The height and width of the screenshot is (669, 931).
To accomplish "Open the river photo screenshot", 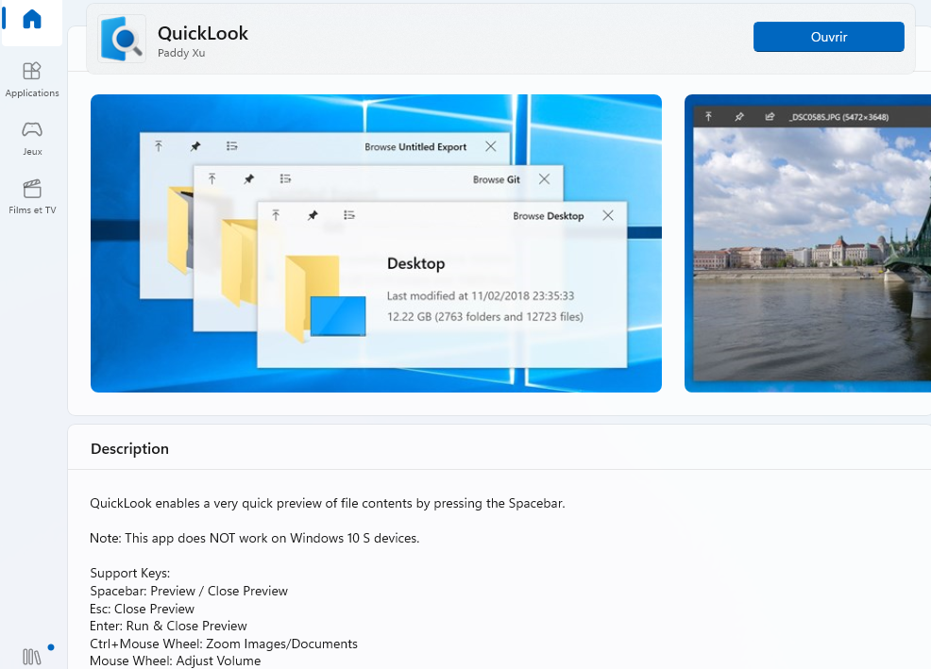I will (x=807, y=243).
